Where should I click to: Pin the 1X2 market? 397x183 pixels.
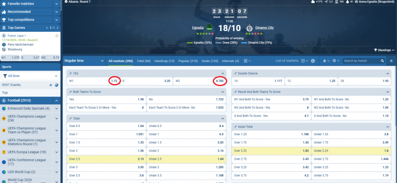coord(70,74)
